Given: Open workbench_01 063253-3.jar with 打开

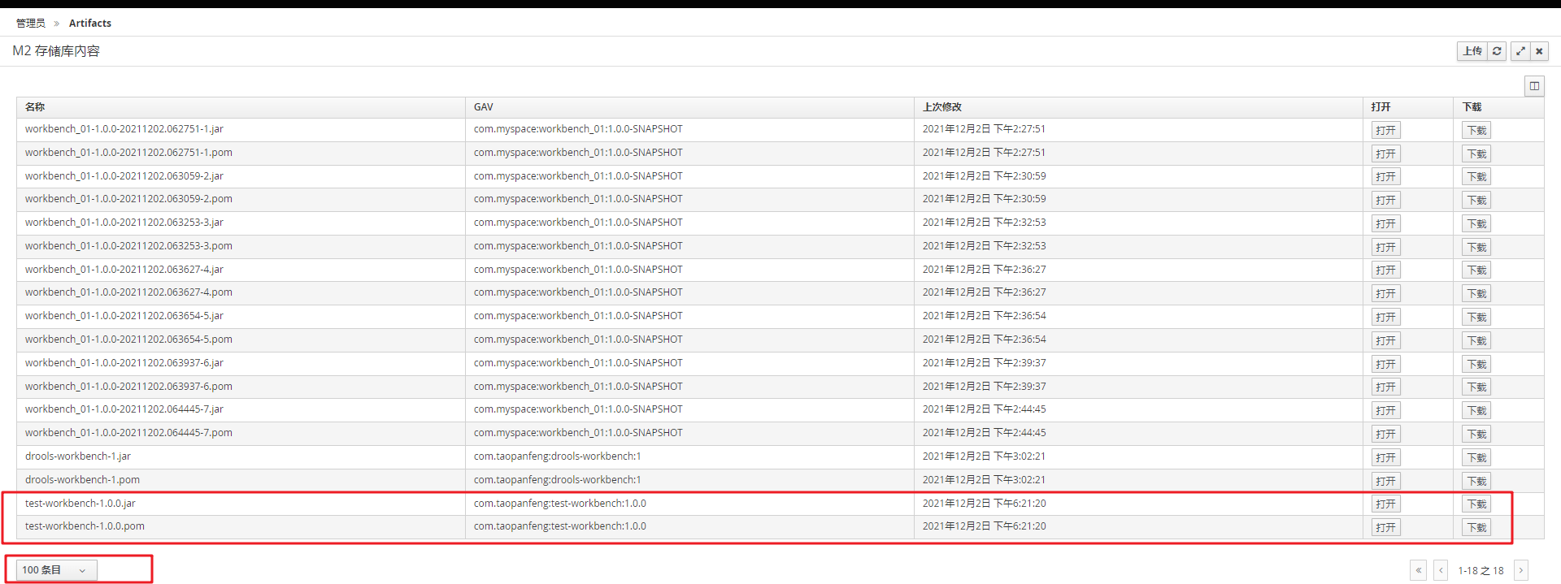Looking at the screenshot, I should coord(1386,224).
